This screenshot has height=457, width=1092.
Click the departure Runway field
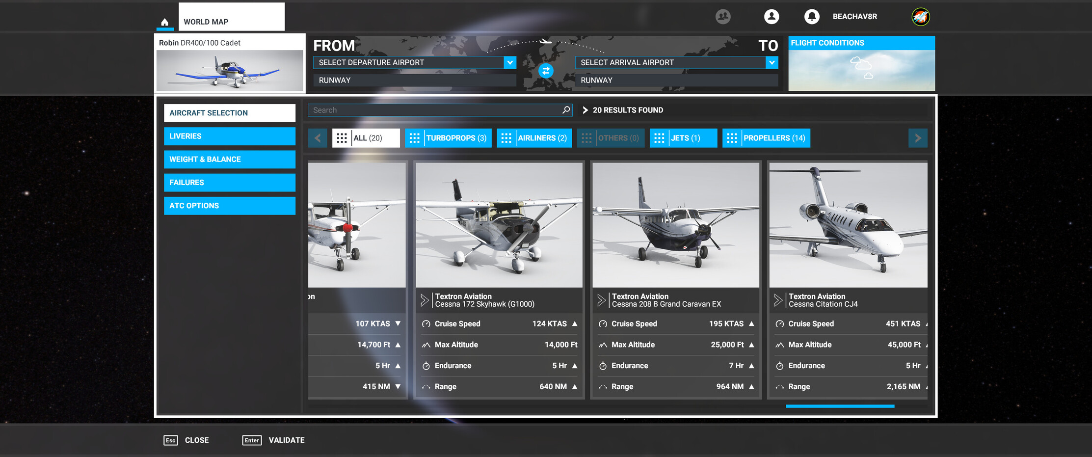pos(415,80)
